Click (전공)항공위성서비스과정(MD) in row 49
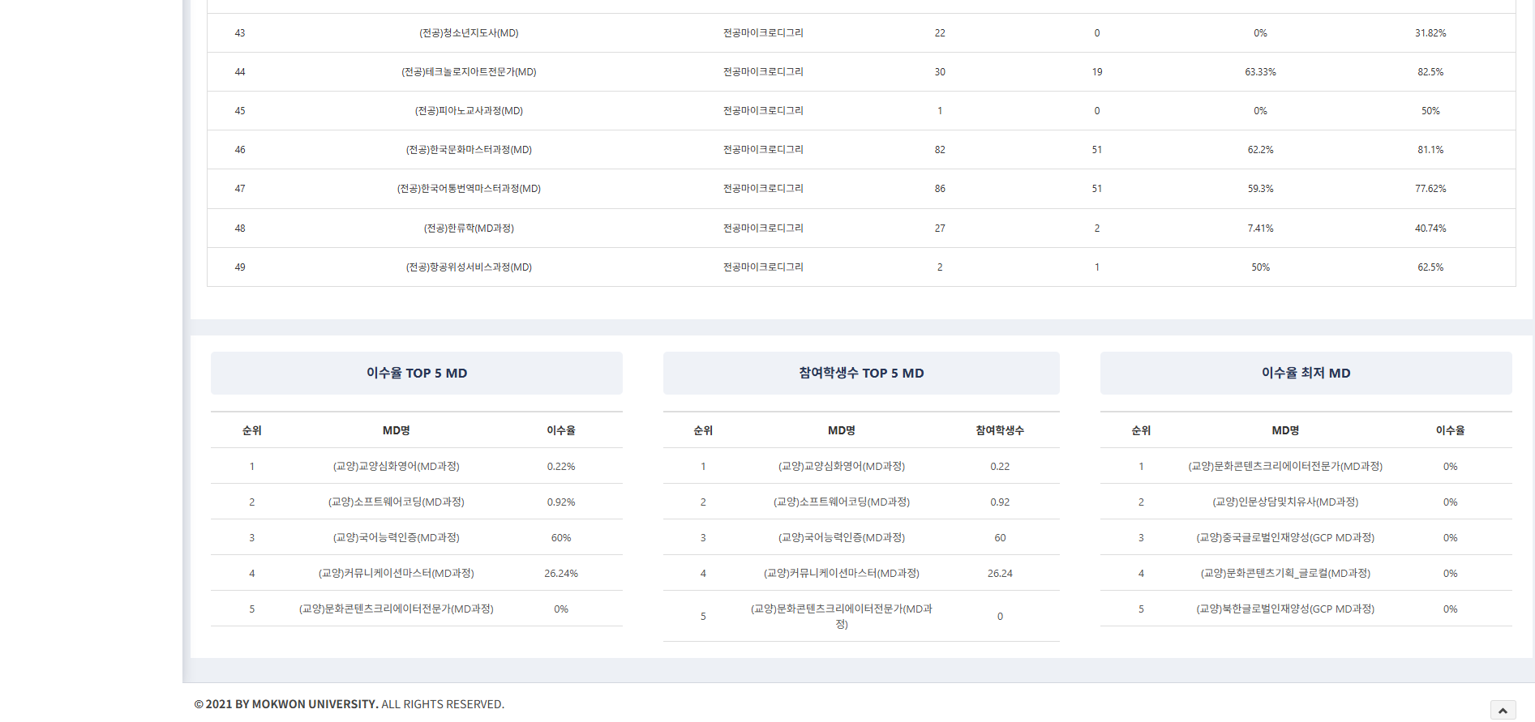1535x722 pixels. (x=469, y=267)
